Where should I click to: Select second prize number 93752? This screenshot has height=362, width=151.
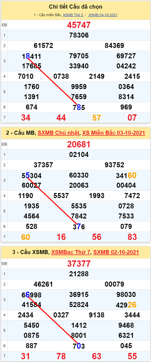click(115, 165)
